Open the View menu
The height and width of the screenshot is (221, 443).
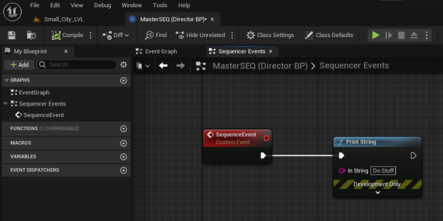click(x=77, y=5)
